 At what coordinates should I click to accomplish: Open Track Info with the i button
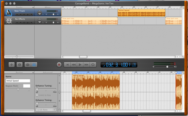20,65
